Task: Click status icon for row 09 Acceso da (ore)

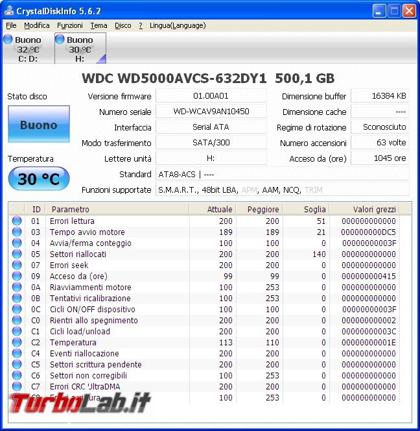Action: tap(17, 276)
